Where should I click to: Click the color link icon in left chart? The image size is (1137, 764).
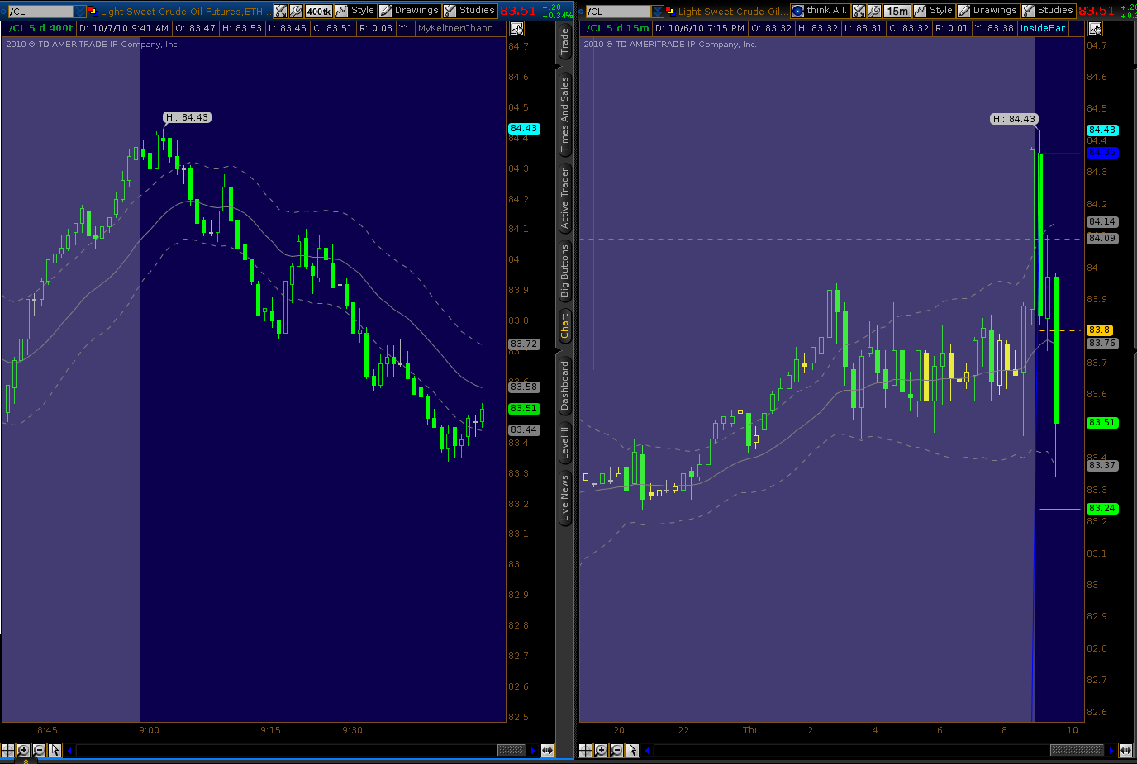click(x=93, y=12)
